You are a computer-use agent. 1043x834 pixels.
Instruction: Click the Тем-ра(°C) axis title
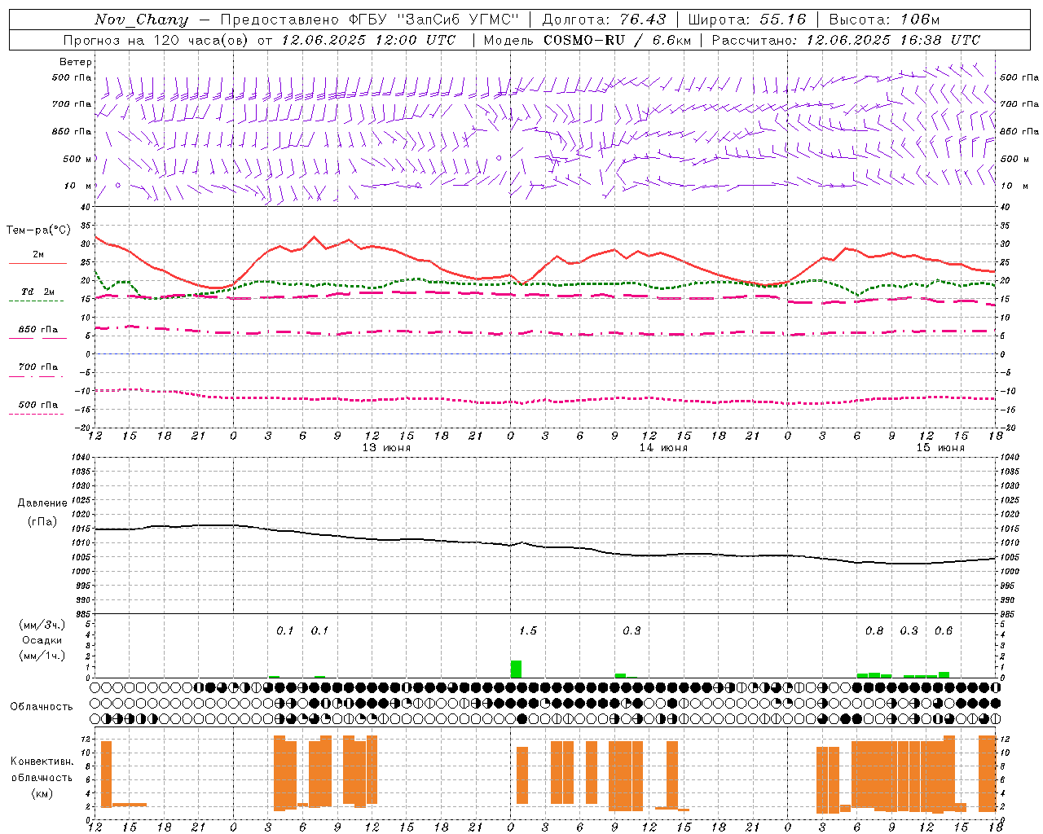pos(39,230)
